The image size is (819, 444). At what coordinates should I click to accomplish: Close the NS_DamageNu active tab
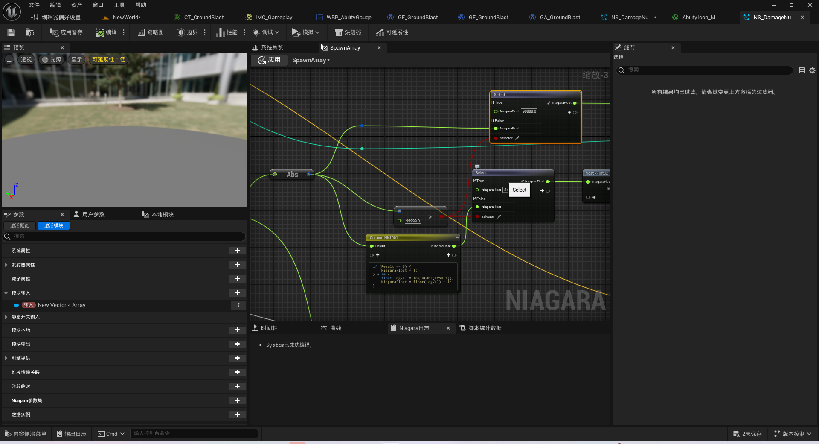click(802, 18)
